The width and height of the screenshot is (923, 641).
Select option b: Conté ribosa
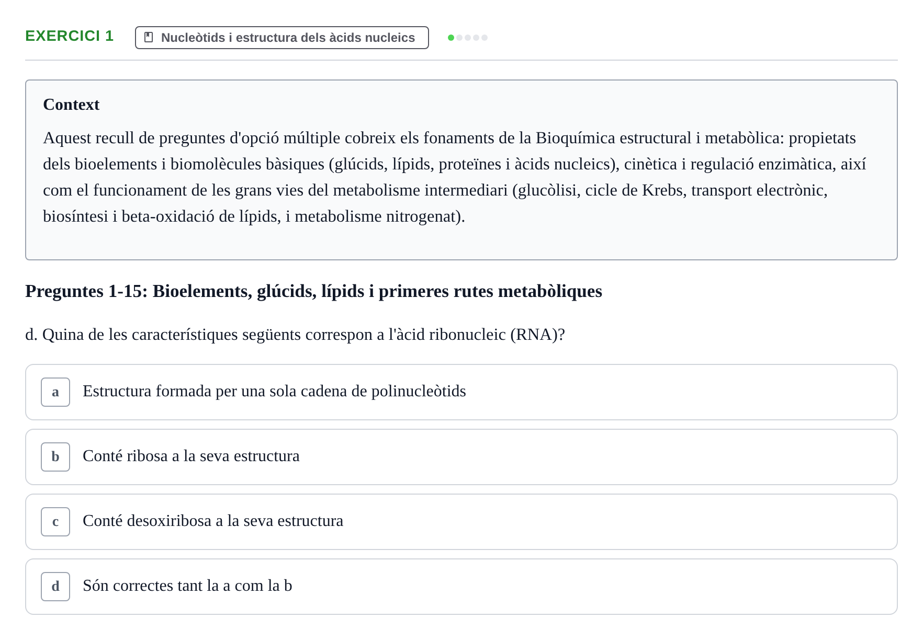click(x=461, y=457)
